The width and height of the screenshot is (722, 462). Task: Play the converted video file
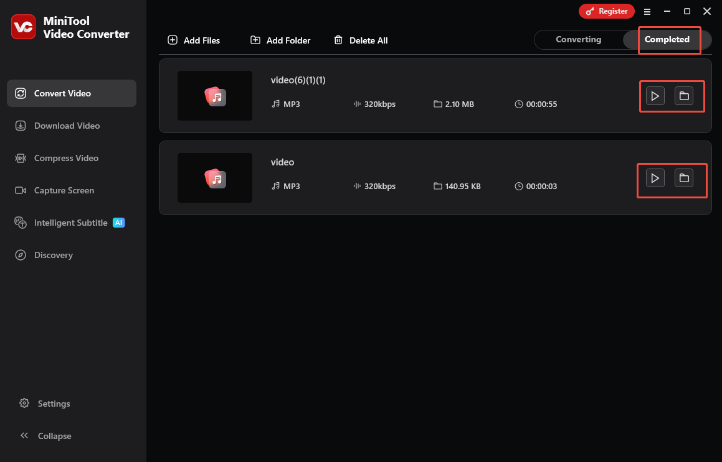655,178
